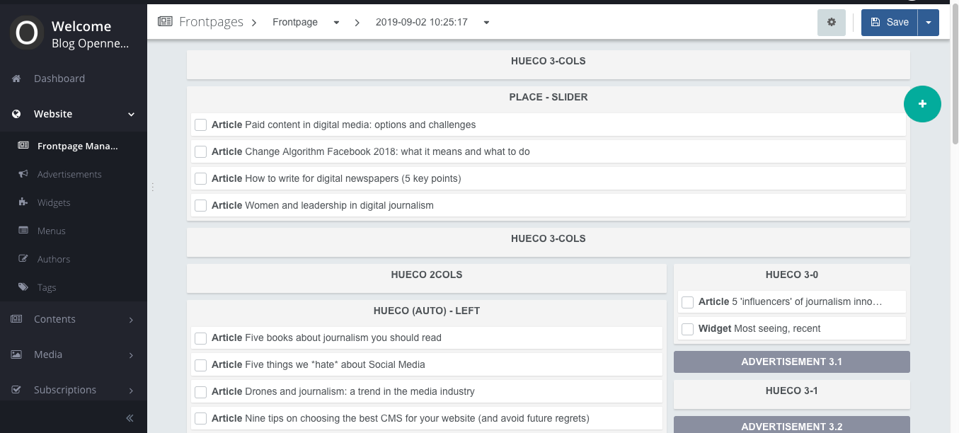Collapse the sidebar with double-chevron icon
The height and width of the screenshot is (433, 959).
coord(130,418)
